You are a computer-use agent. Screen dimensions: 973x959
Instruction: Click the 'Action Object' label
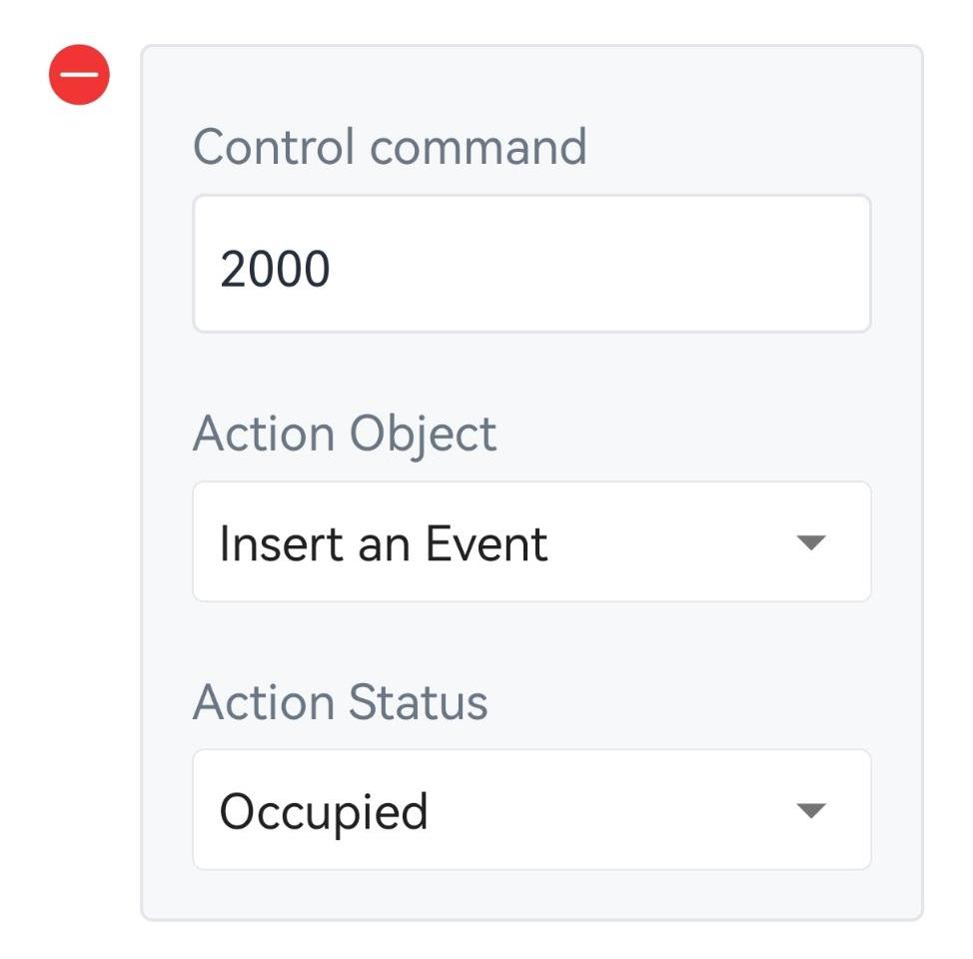[345, 434]
